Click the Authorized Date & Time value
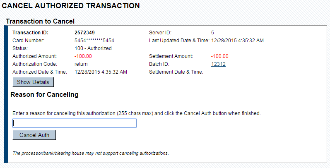Screen dimensions: 330x168 pyautogui.click(x=101, y=72)
